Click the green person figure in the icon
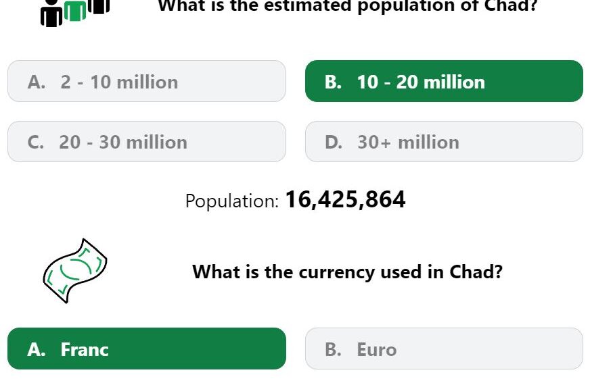Screen dimensions: 590x385 75,11
